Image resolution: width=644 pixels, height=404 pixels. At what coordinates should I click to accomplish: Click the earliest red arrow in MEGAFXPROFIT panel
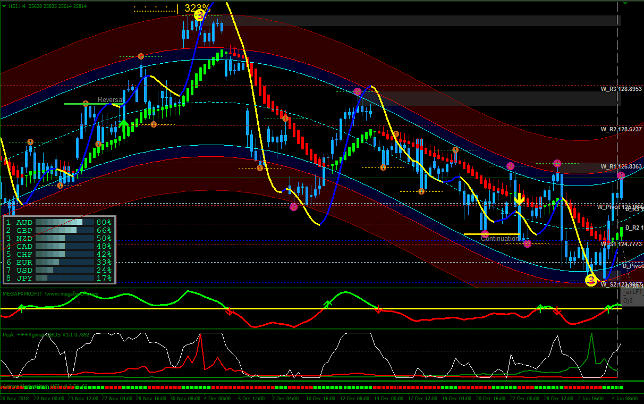click(228, 311)
